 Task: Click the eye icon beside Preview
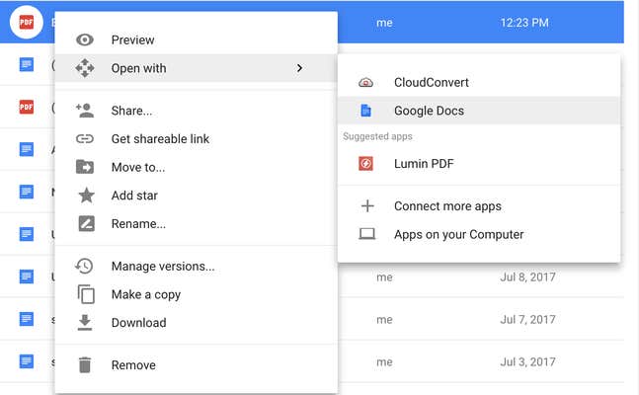click(85, 39)
